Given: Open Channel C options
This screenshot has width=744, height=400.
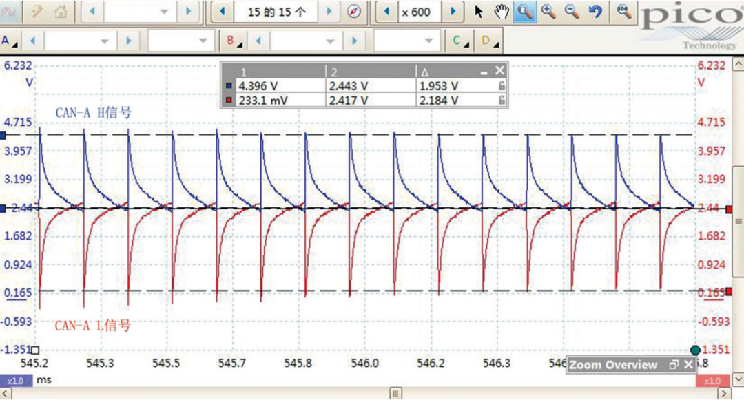Looking at the screenshot, I should coord(459,41).
